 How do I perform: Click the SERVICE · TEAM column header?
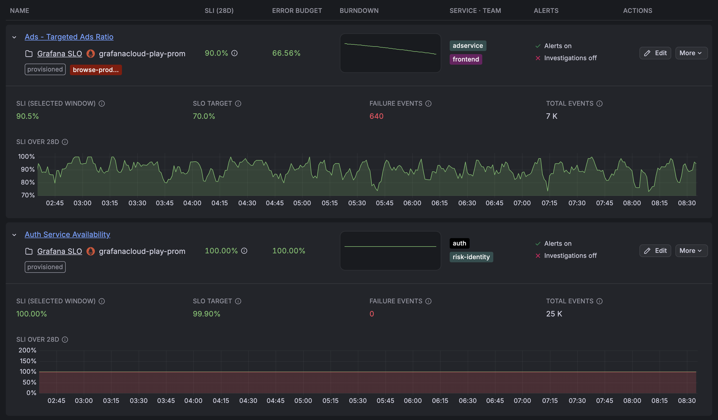[475, 11]
